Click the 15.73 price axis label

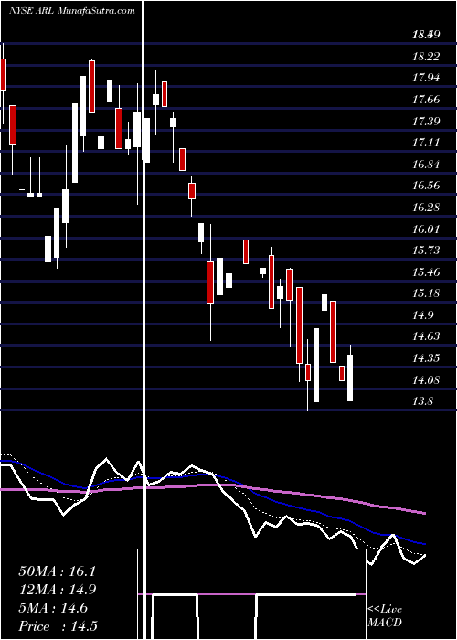click(426, 251)
